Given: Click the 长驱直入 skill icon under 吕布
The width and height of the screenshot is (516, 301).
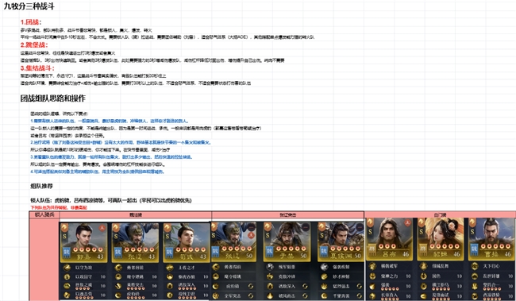Looking at the screenshot, I should pos(372,295).
